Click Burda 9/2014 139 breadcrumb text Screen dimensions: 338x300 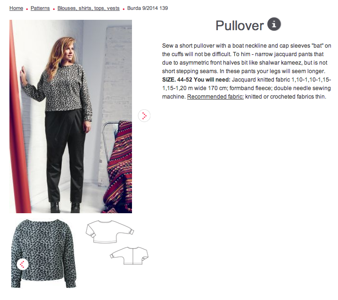click(x=148, y=8)
